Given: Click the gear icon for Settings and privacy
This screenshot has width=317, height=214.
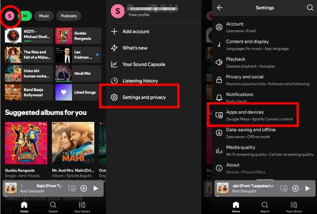Looking at the screenshot, I should [114, 97].
